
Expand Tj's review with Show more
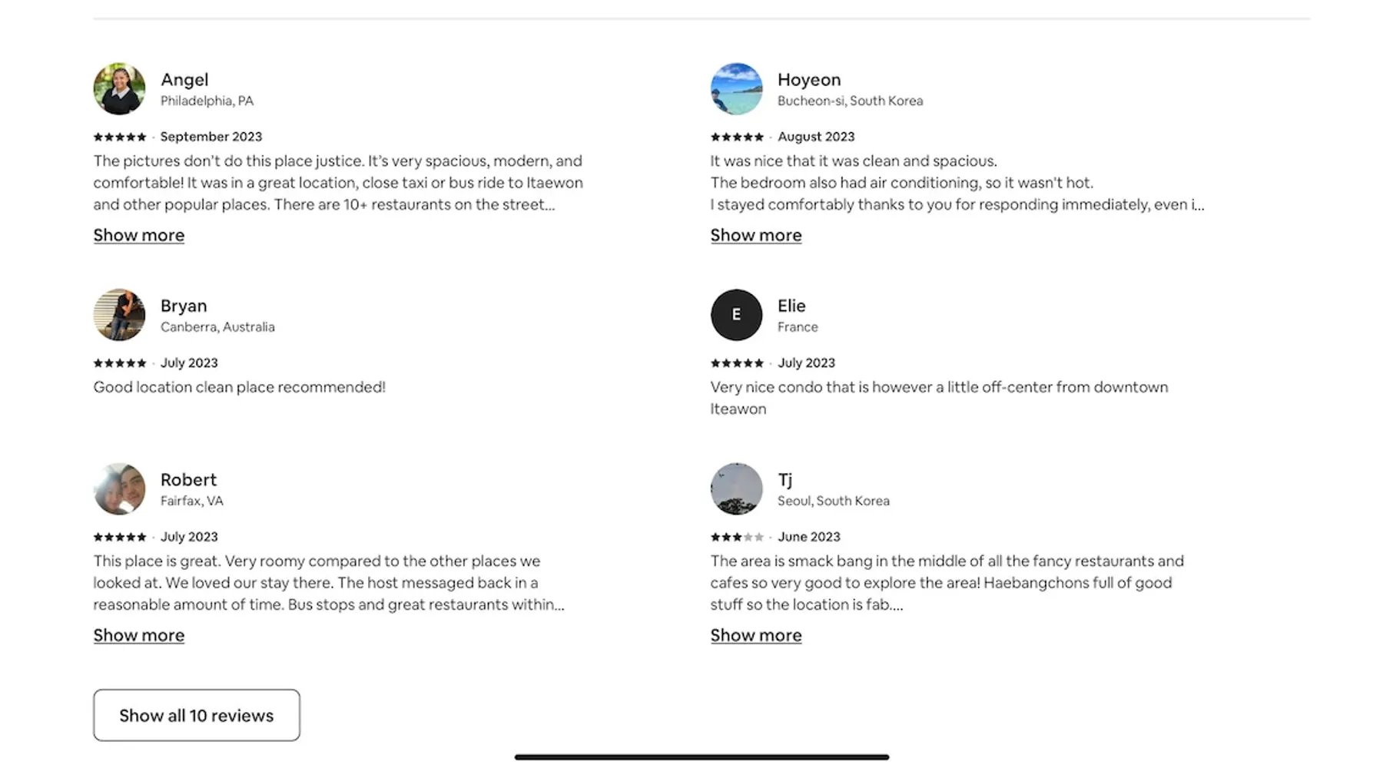756,635
